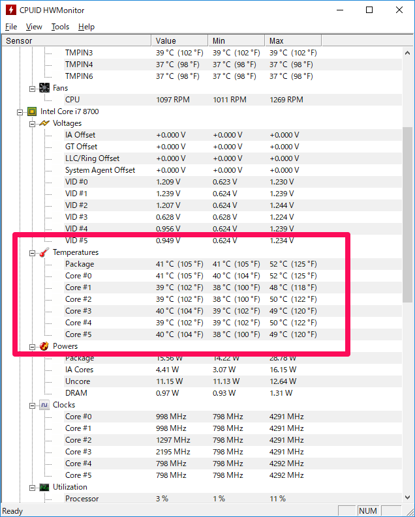Click the 1097 RPM value
415x517 pixels.
(173, 100)
